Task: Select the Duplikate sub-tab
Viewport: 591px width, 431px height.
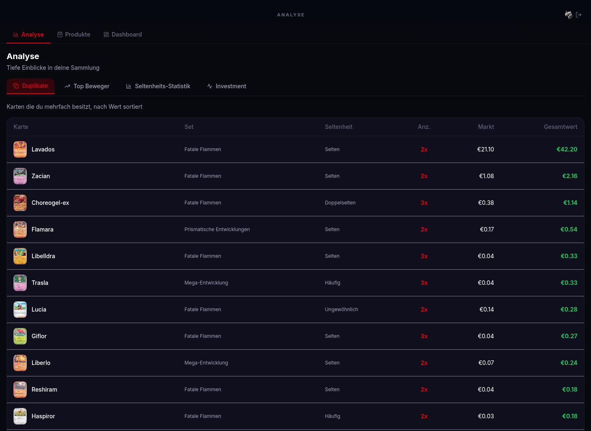Action: coord(30,86)
